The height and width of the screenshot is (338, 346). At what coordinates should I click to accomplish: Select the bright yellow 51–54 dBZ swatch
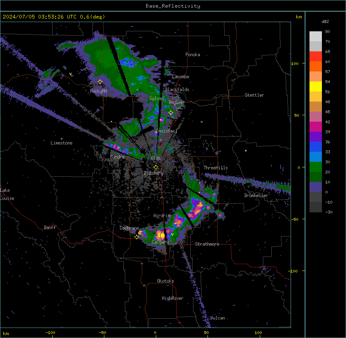[x=315, y=86]
